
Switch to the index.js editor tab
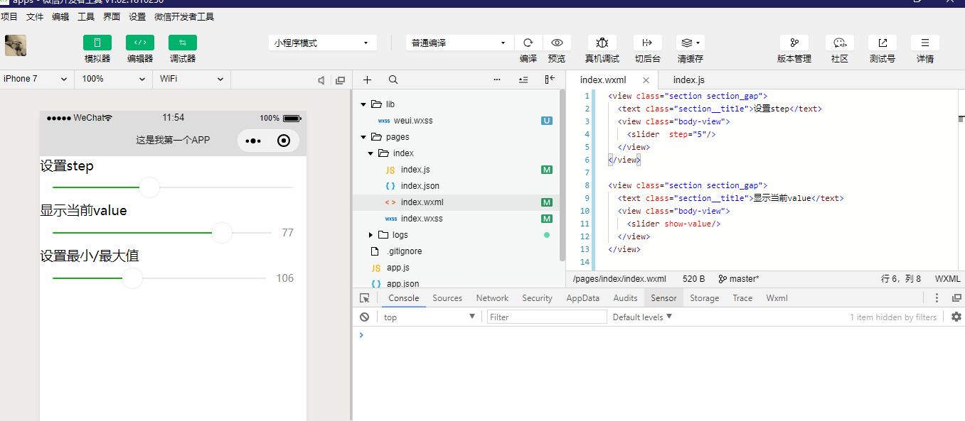pos(688,80)
